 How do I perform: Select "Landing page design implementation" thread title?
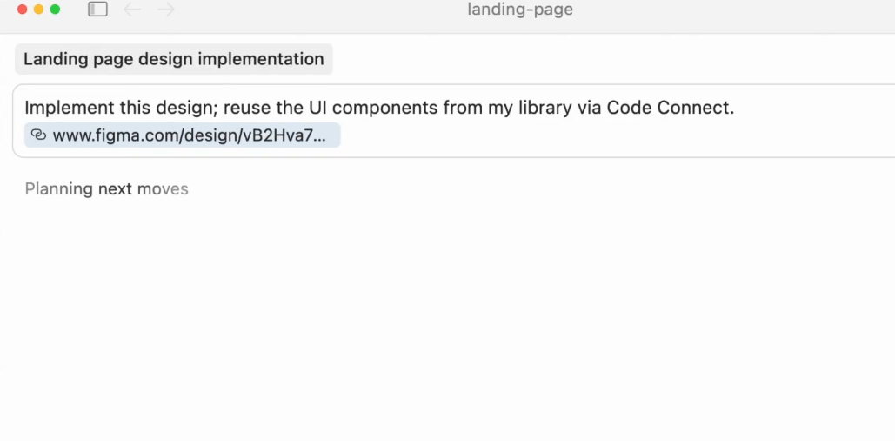click(174, 59)
